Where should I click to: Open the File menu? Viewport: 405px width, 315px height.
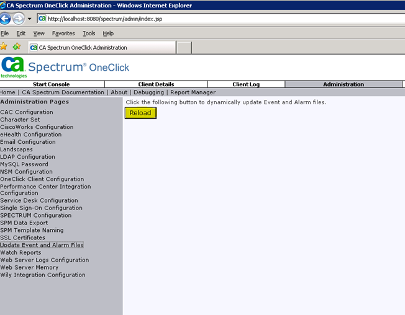coord(4,33)
